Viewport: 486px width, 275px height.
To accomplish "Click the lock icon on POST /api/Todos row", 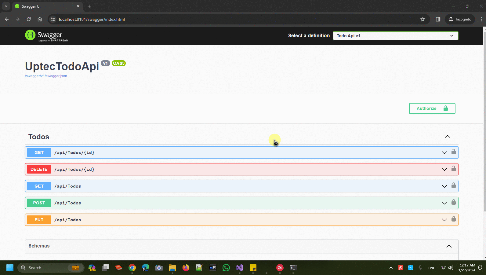I will [453, 202].
